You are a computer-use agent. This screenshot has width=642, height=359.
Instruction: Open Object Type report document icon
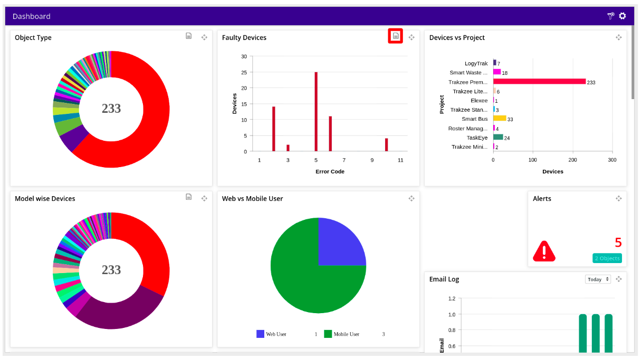(188, 36)
